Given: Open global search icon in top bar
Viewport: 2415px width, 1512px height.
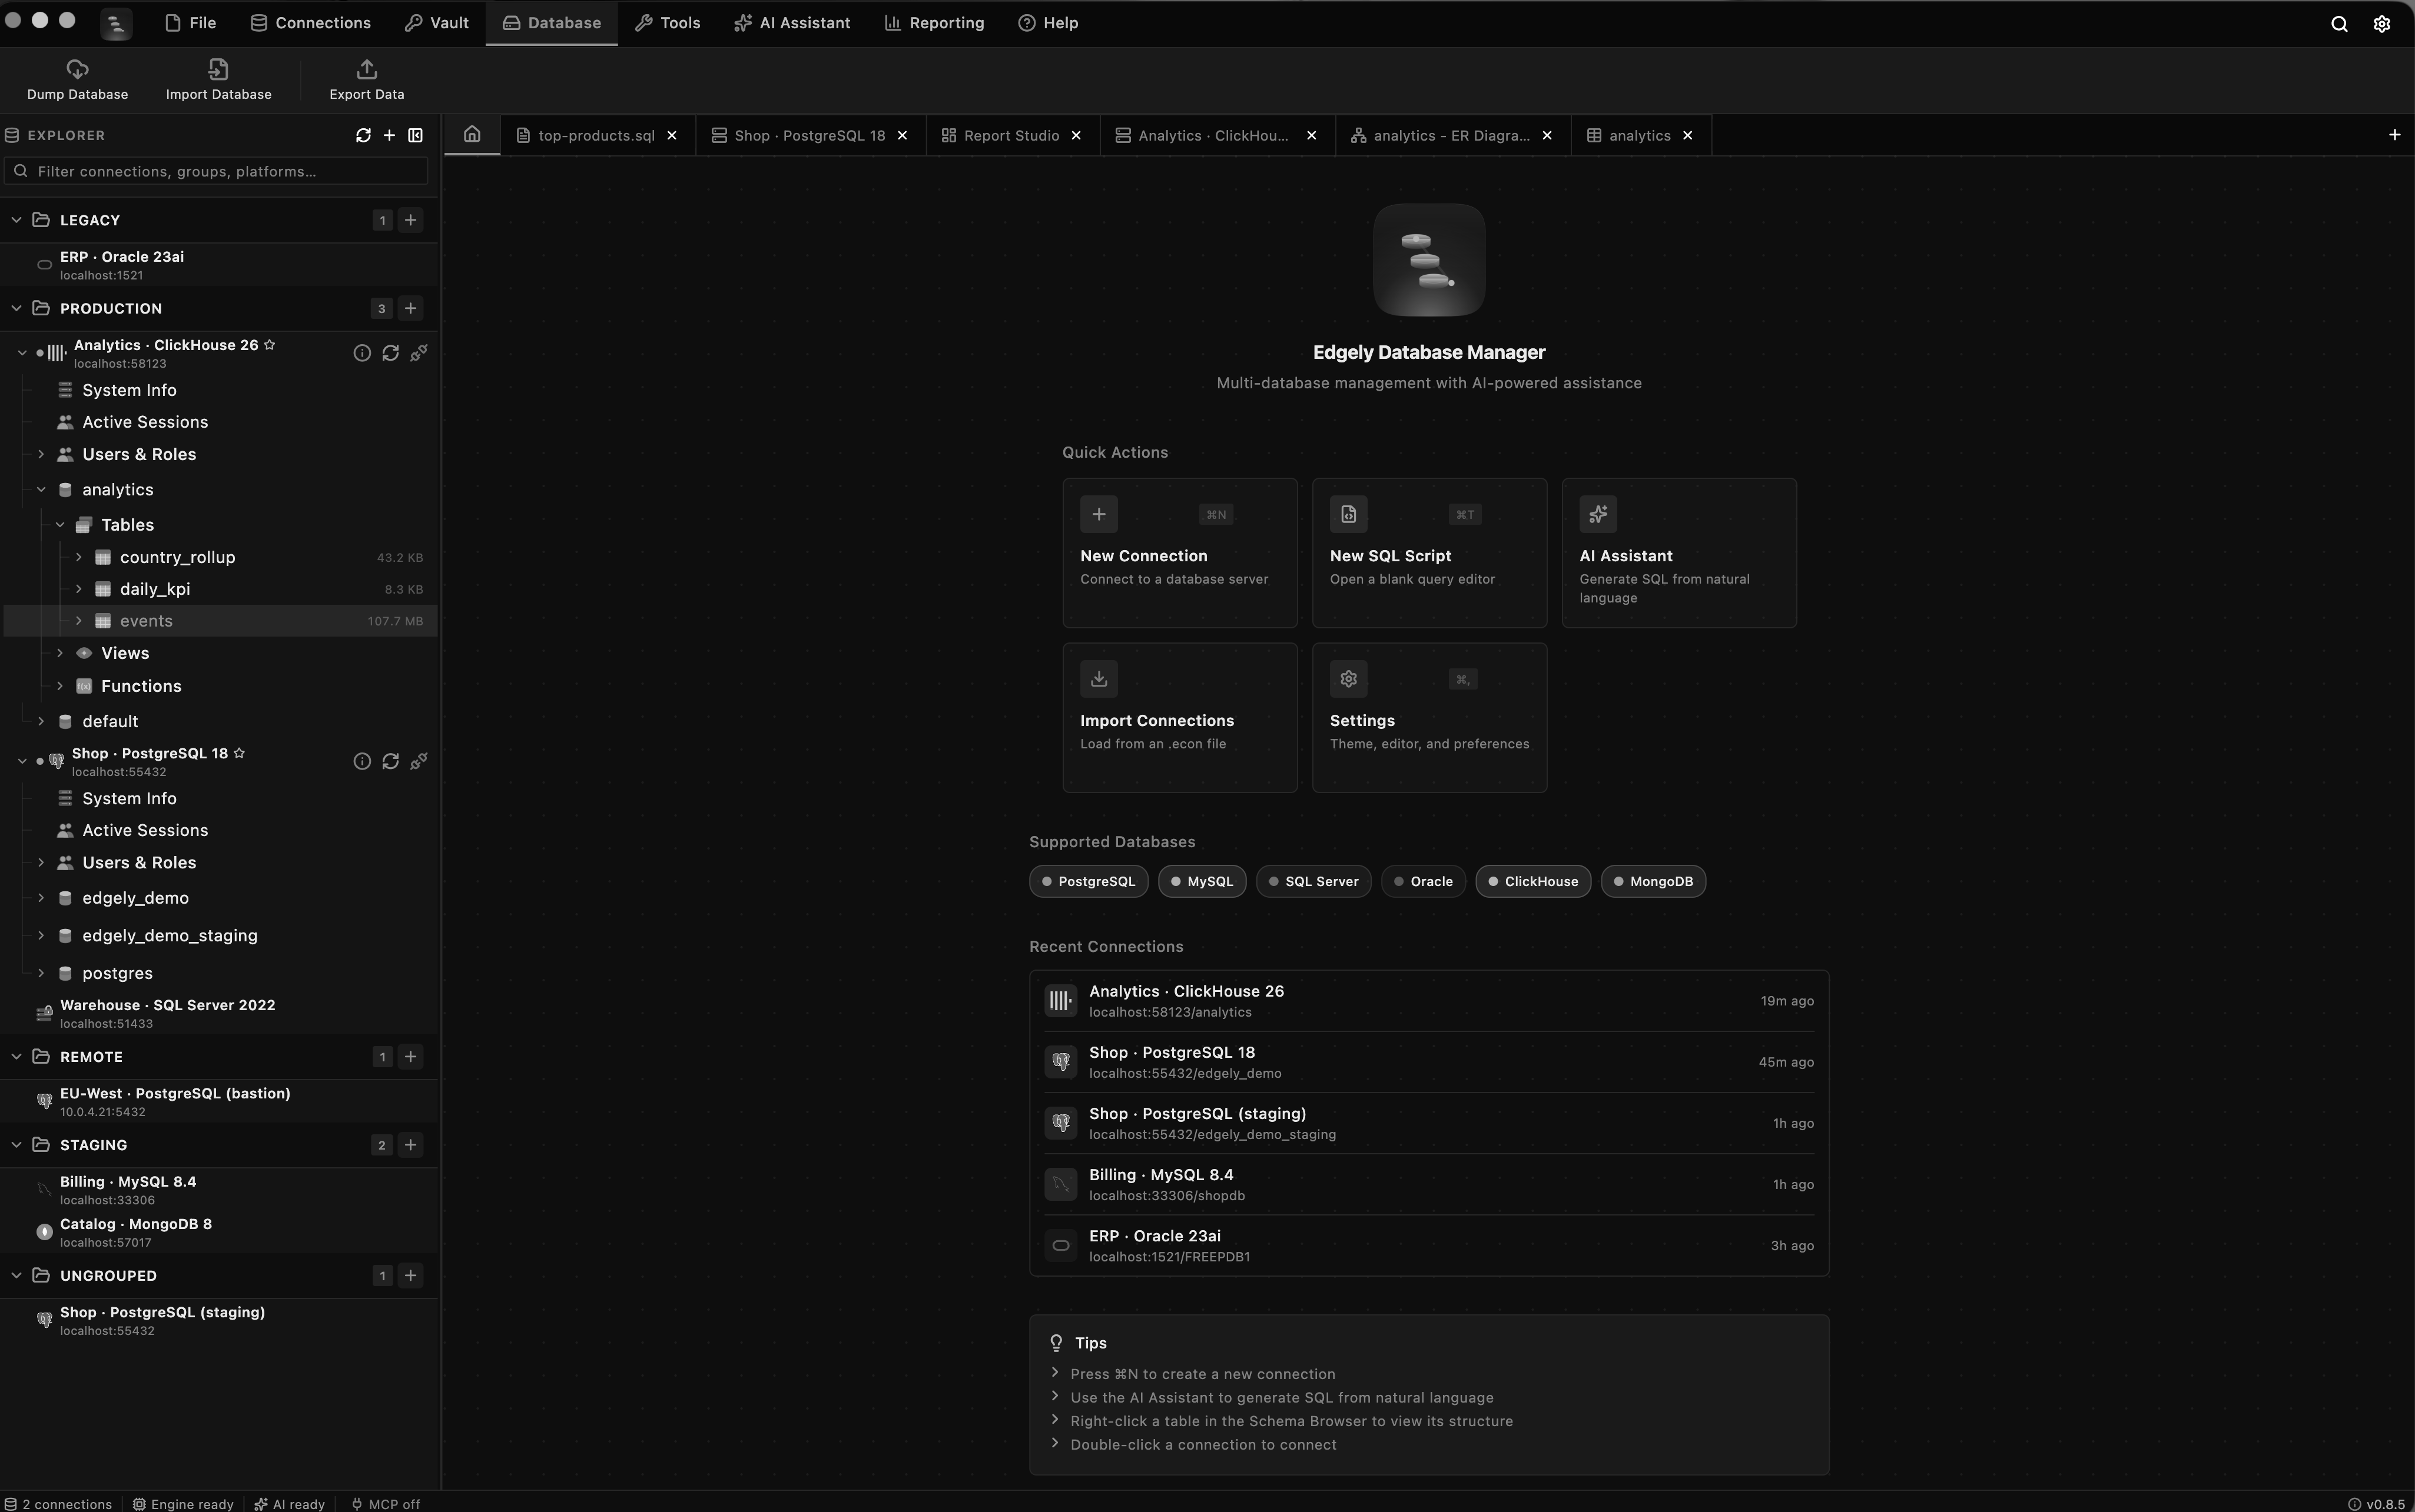Looking at the screenshot, I should coord(2339,23).
